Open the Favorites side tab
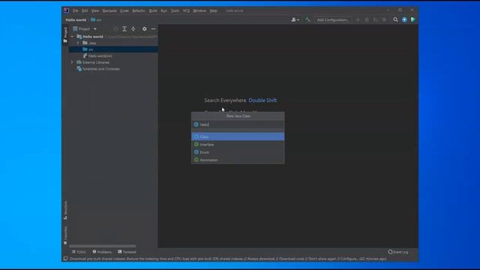Viewport: 480px width, 270px height. pyautogui.click(x=65, y=235)
